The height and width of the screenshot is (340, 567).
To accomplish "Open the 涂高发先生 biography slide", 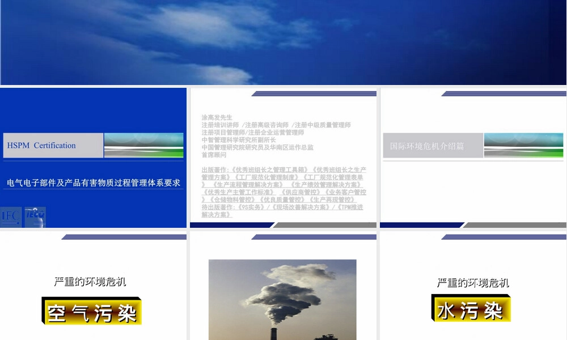I will (283, 158).
